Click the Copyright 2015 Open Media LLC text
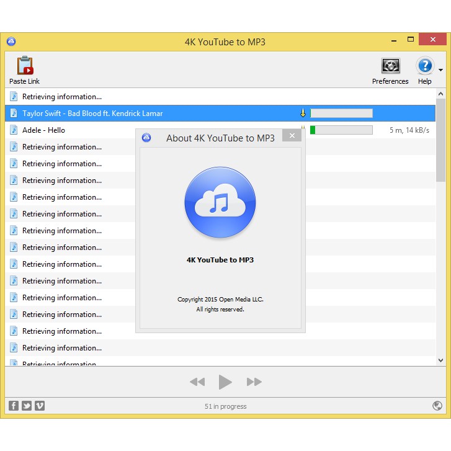The image size is (451, 451). (x=220, y=300)
